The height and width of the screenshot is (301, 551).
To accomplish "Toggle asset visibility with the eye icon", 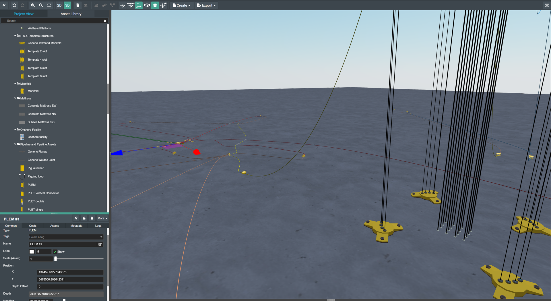I will click(123, 5).
